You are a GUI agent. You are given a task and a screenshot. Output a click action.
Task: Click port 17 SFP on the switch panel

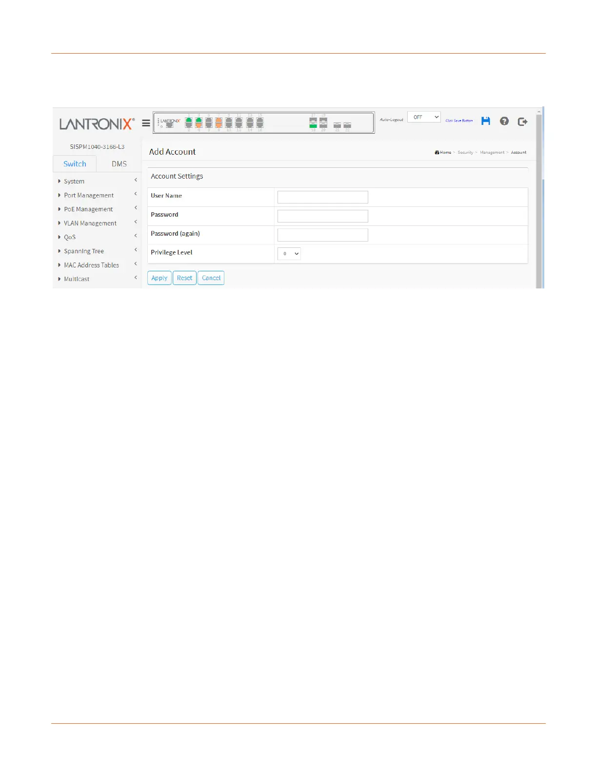click(x=313, y=120)
